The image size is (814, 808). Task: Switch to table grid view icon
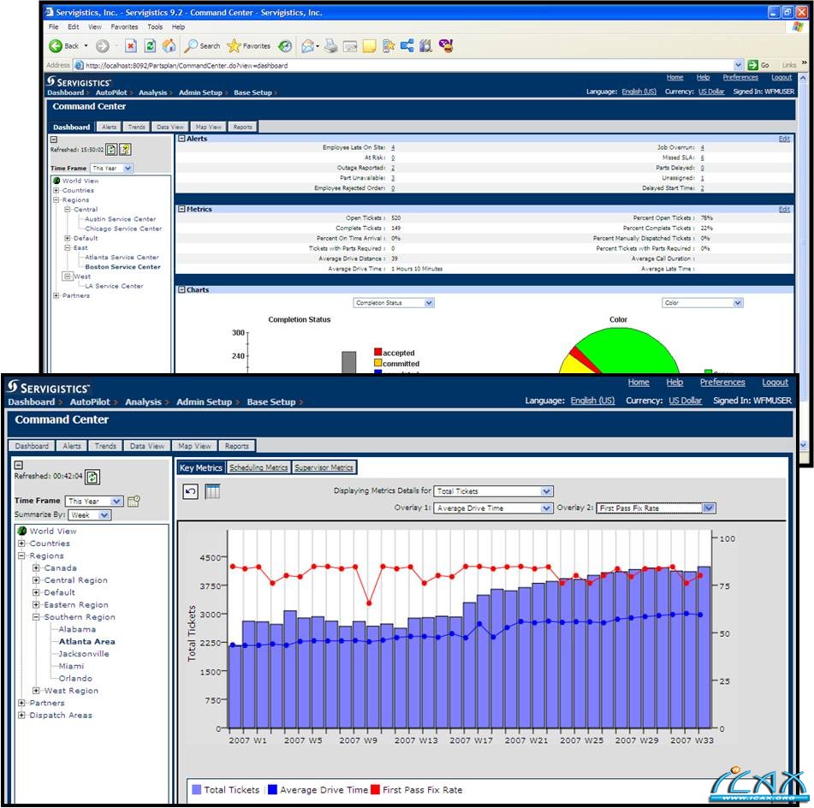point(212,490)
